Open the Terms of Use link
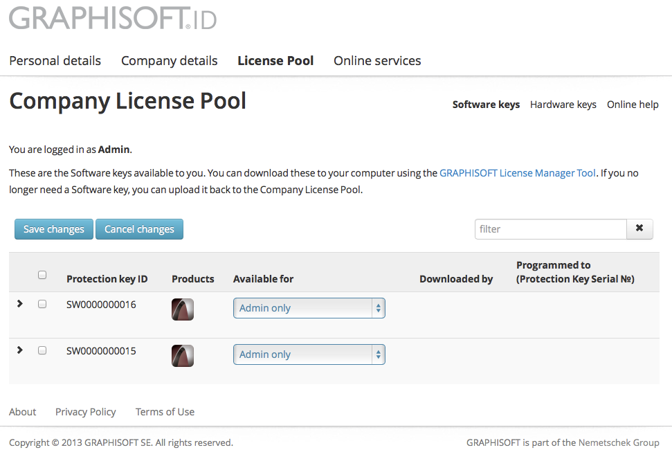Screen dimensions: 672x459 point(165,412)
